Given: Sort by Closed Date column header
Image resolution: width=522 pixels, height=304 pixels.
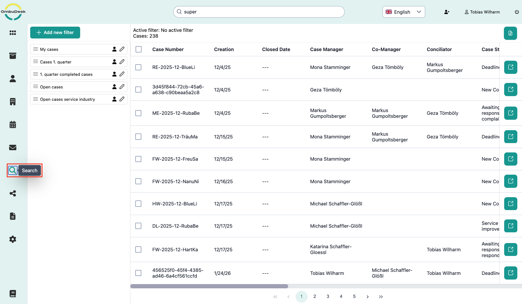Looking at the screenshot, I should (276, 49).
